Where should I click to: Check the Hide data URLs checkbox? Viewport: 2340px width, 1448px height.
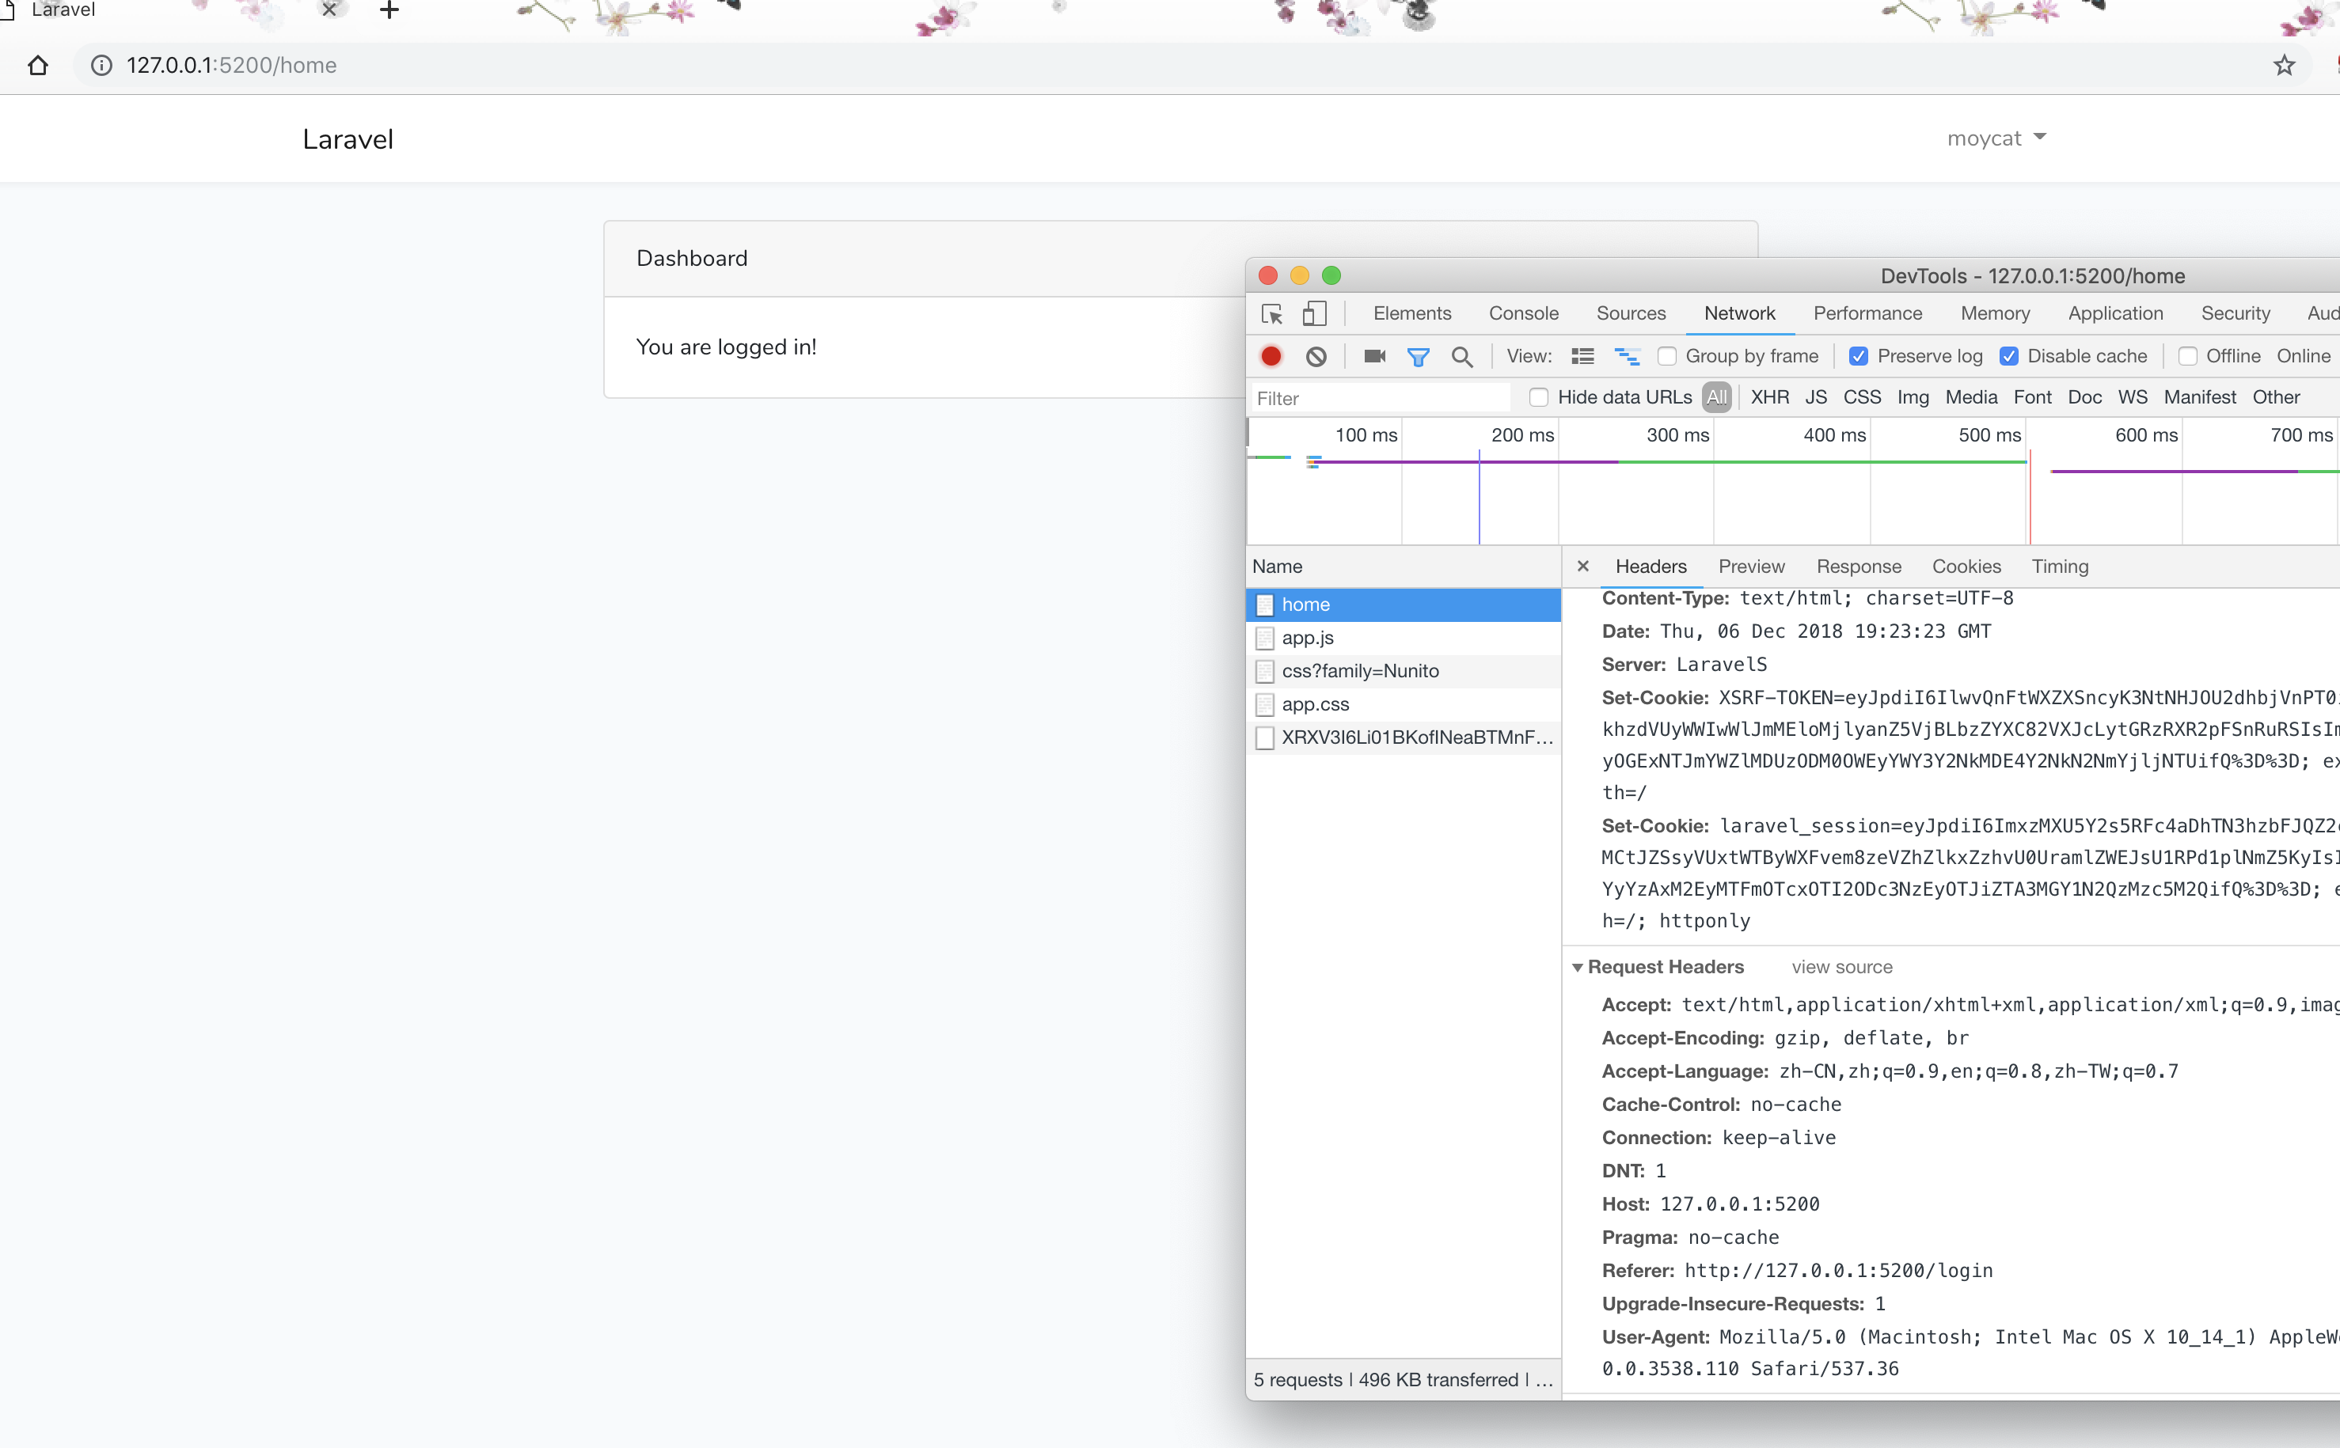pos(1538,397)
